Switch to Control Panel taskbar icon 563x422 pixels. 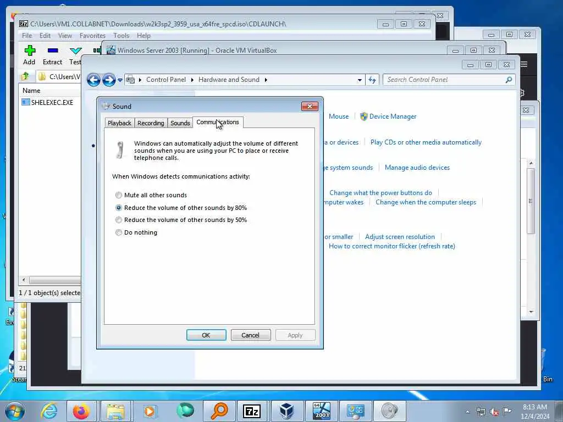pyautogui.click(x=356, y=411)
